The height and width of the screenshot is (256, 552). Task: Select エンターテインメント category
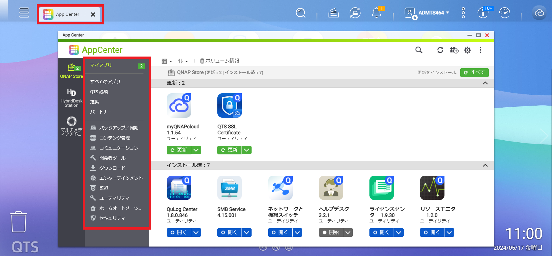[x=117, y=178]
